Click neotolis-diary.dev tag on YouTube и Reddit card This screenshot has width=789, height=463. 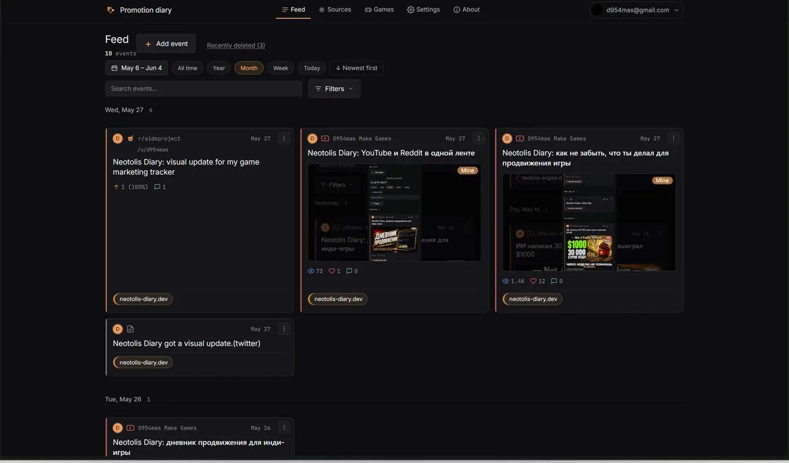click(x=338, y=299)
